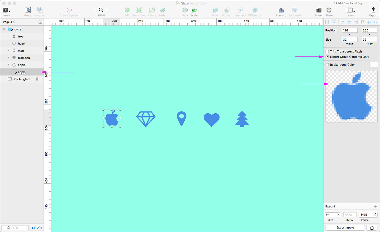Open the View toolbar dropdown
Screen dimensions: 380x232
(351, 10)
